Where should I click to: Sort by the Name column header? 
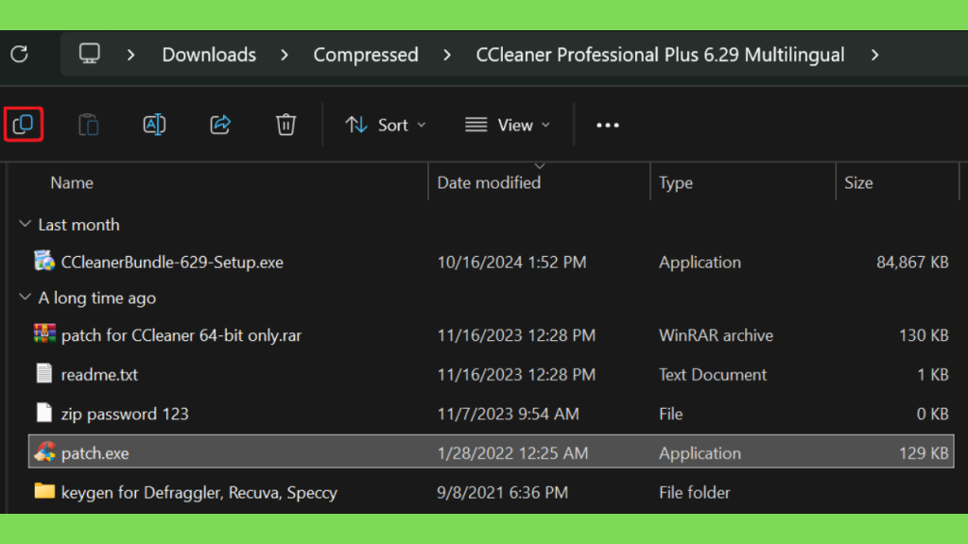pyautogui.click(x=72, y=182)
